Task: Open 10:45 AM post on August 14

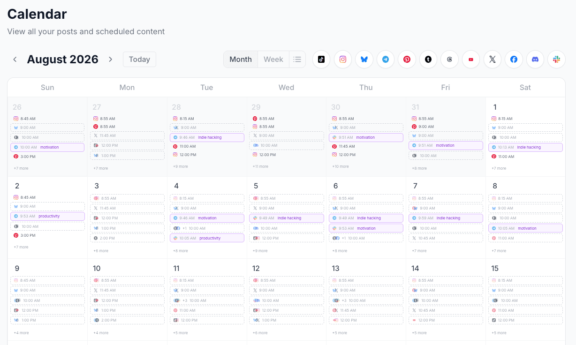Action: pos(446,310)
